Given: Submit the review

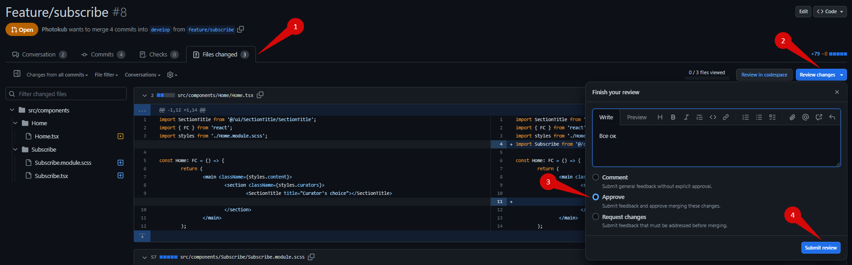Looking at the screenshot, I should pyautogui.click(x=821, y=248).
